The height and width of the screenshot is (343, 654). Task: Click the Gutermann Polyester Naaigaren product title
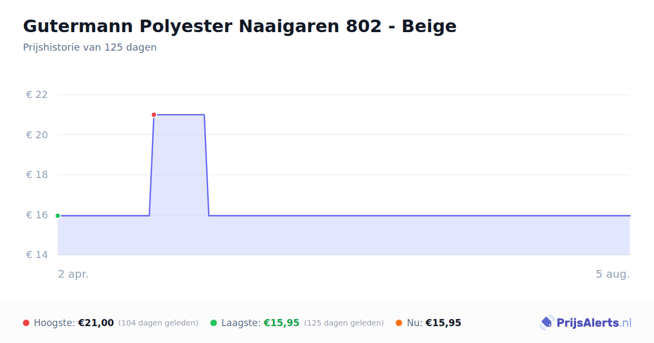(x=240, y=26)
